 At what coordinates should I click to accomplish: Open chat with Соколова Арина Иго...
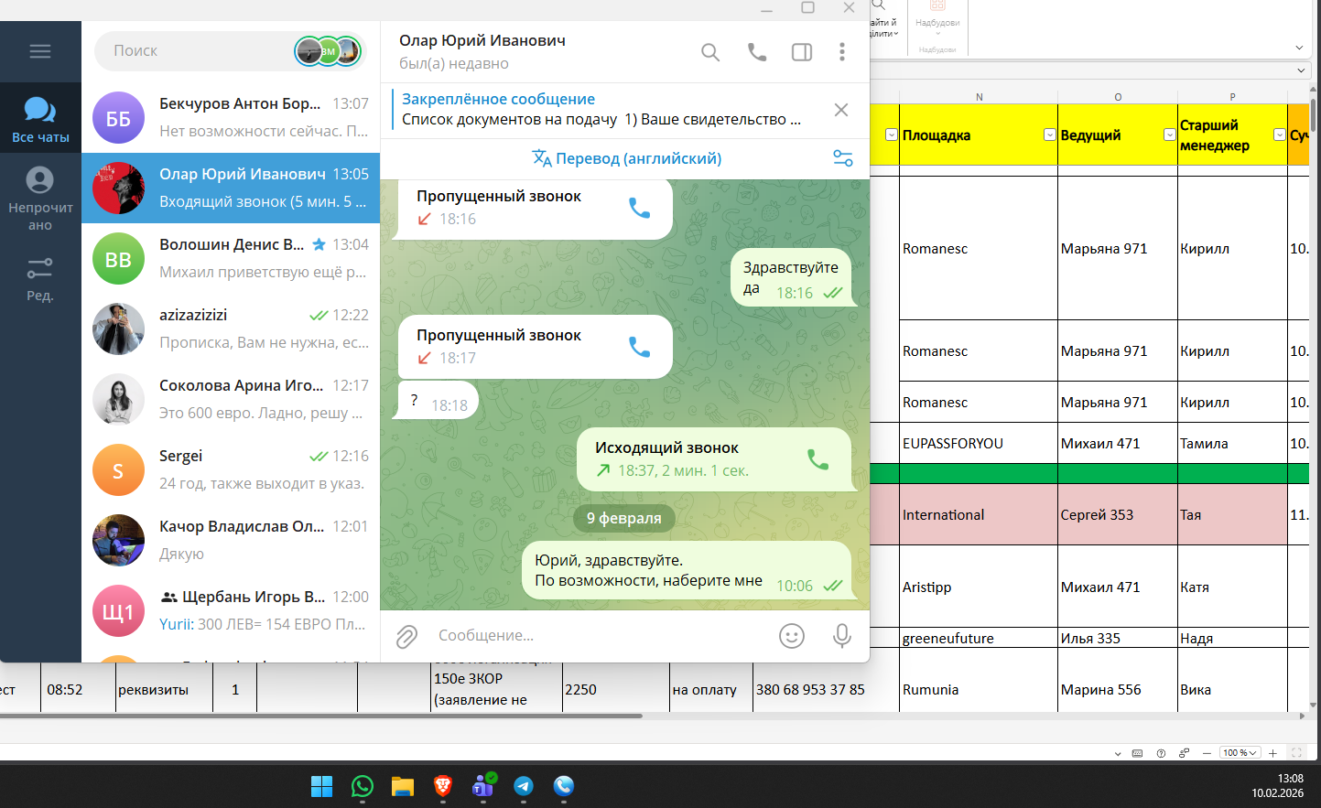point(231,399)
